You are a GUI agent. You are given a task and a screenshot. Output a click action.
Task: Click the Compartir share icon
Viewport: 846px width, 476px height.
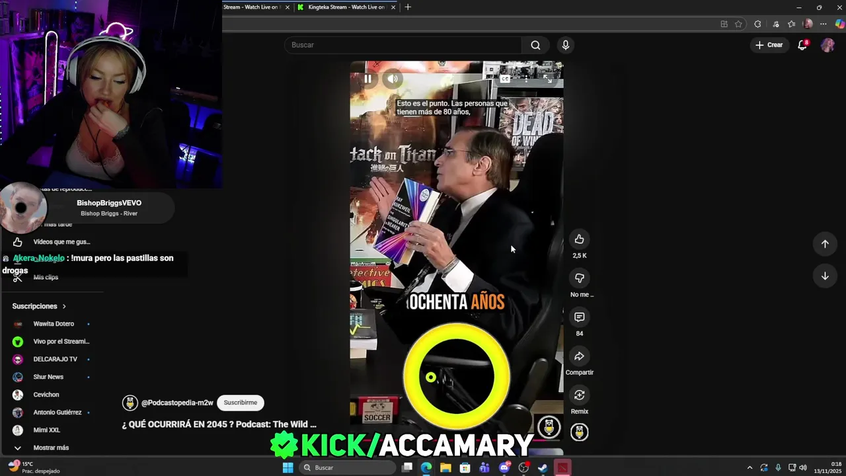[579, 356]
